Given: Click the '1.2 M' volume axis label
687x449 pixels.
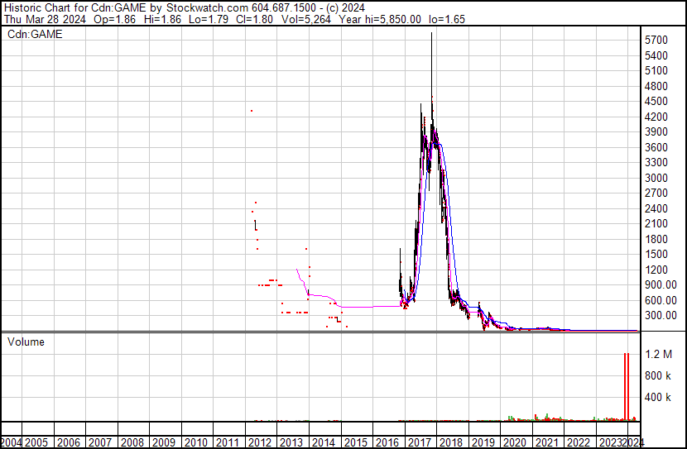Looking at the screenshot, I should [659, 355].
